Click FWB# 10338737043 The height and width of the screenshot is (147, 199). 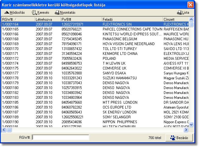pyautogui.click(x=72, y=83)
